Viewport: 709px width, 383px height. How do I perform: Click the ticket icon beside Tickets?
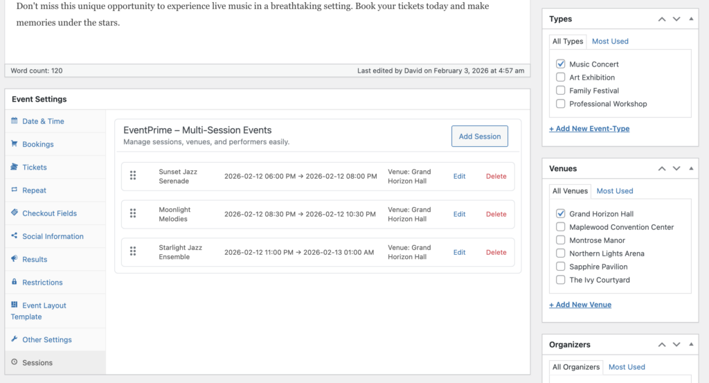pos(15,167)
